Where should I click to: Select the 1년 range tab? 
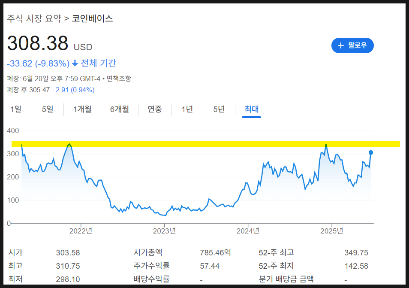tap(187, 109)
